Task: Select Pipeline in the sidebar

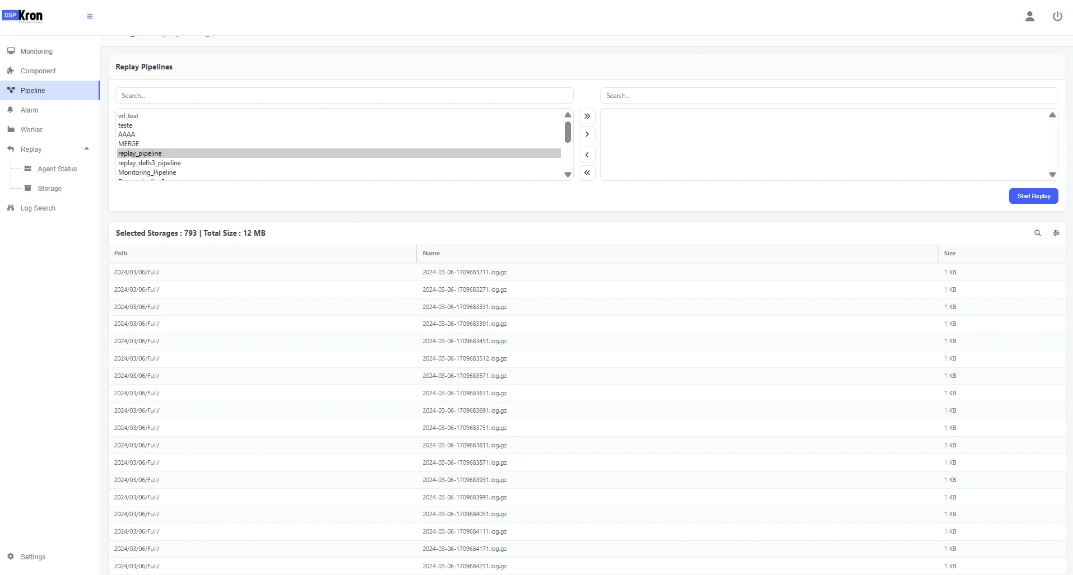Action: 49,90
